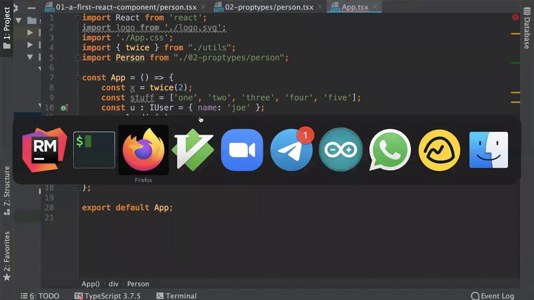Close the App.tsx tab
This screenshot has width=534, height=300.
coord(375,7)
